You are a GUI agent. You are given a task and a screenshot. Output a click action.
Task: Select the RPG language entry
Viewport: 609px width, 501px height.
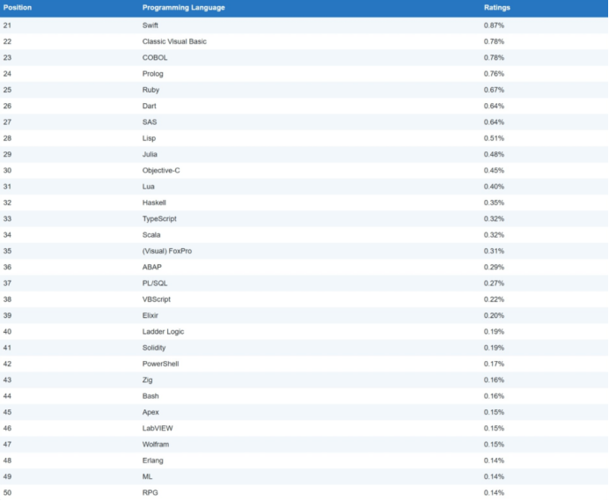coord(150,492)
